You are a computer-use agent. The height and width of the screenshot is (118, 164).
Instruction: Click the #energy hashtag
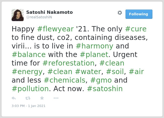click(x=27, y=72)
